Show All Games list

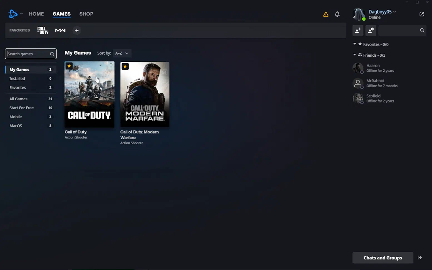(31, 99)
